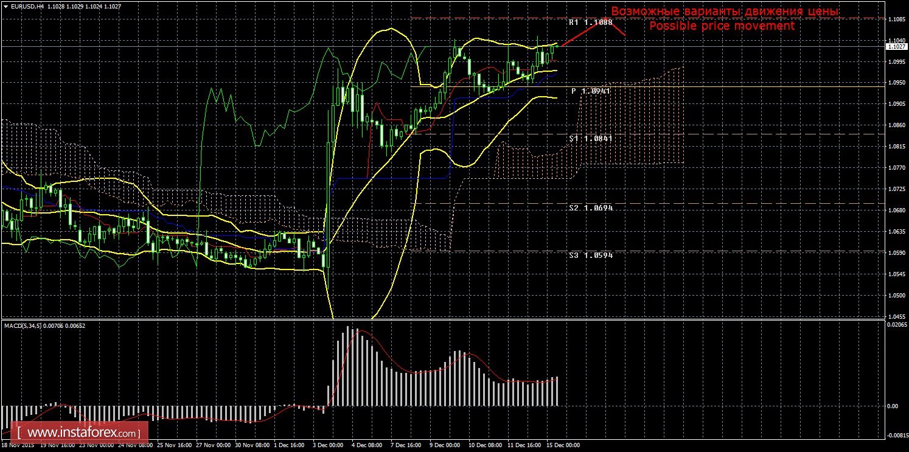
Task: Click the 1.0635 price scale value
Action: coord(896,232)
